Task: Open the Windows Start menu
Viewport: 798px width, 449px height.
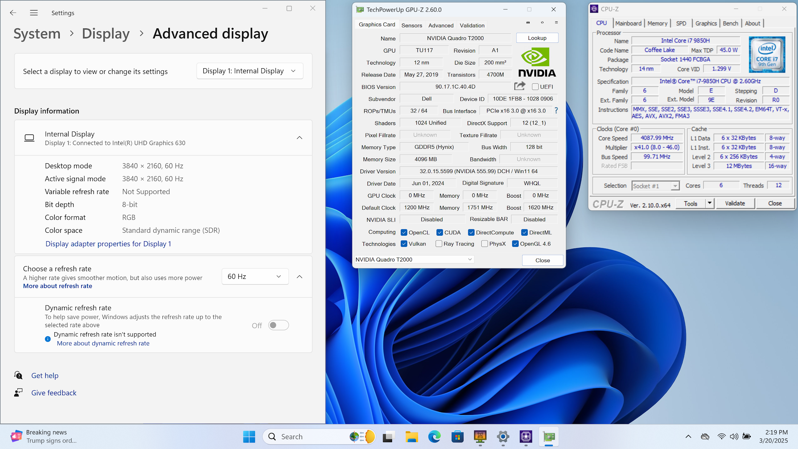Action: click(249, 437)
